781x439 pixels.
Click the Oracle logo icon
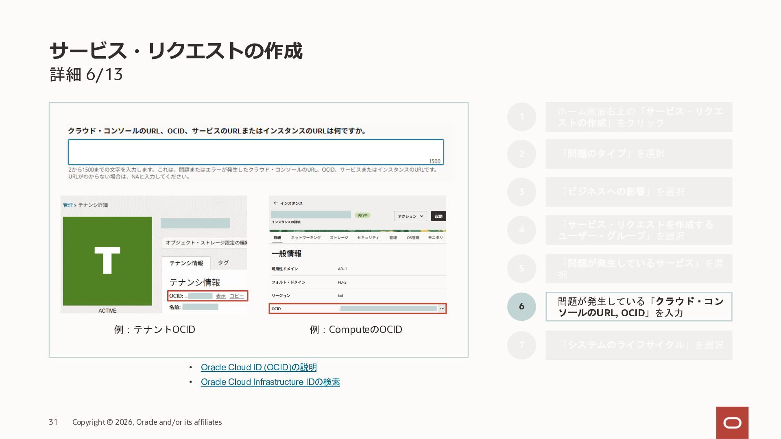(732, 423)
